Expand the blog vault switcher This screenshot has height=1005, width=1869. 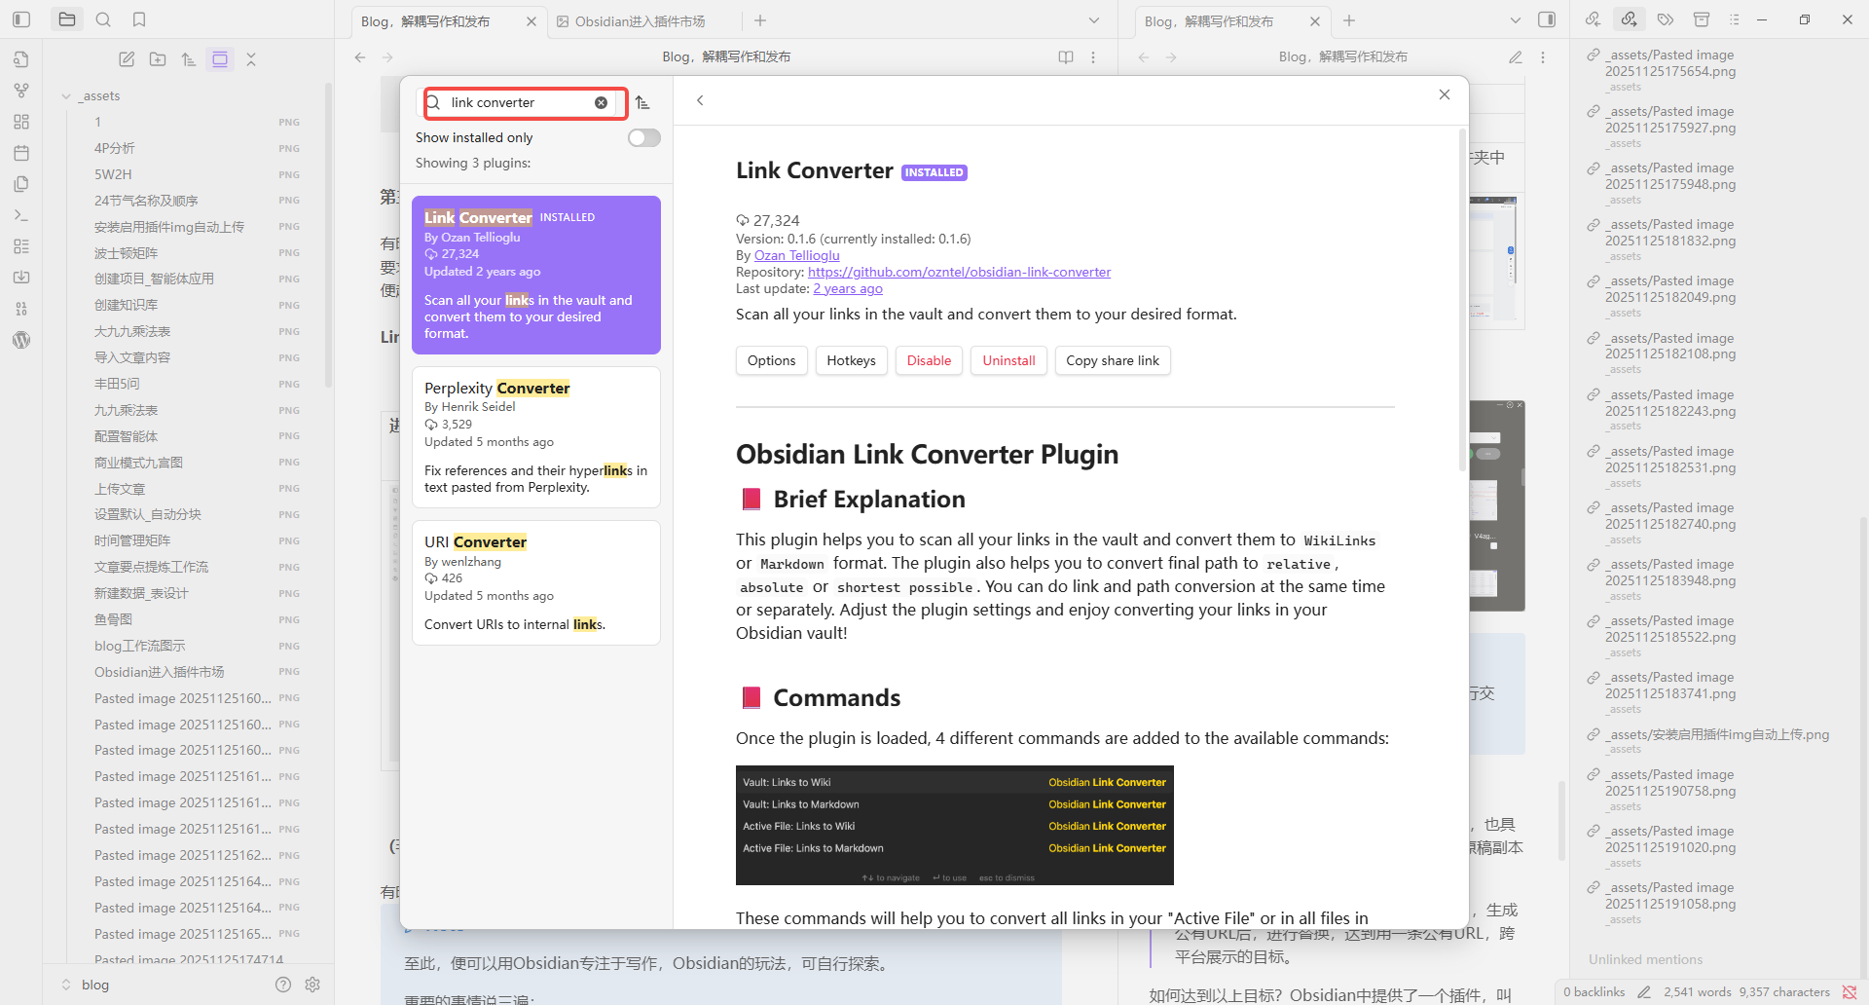pos(66,985)
